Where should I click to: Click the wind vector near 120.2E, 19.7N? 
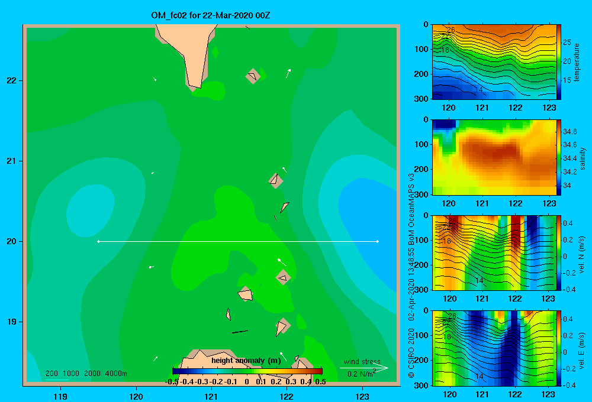tap(152, 267)
